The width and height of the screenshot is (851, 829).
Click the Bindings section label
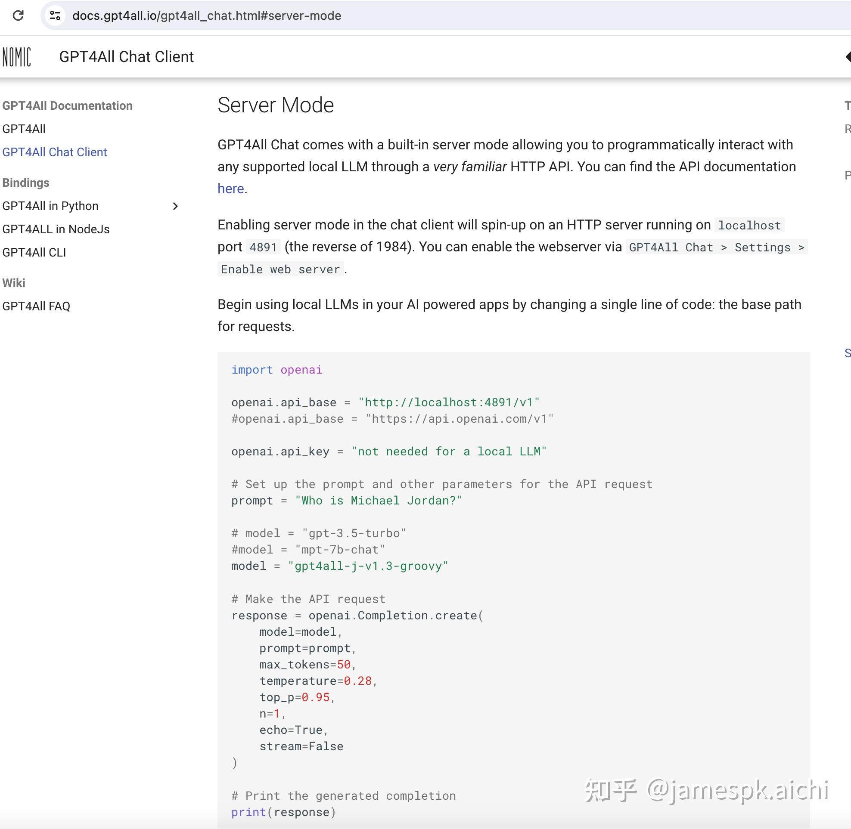click(x=26, y=183)
